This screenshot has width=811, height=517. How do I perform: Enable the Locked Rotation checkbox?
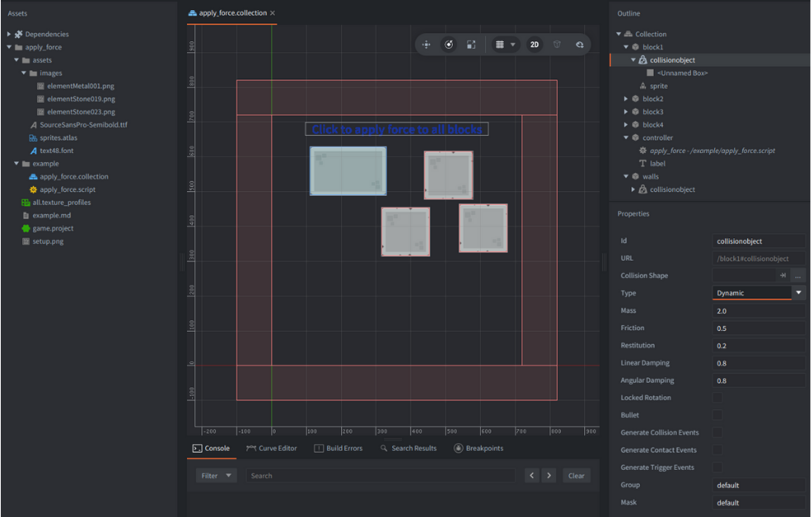click(x=717, y=398)
